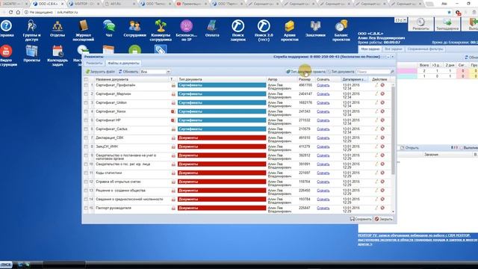Check the box for Справка об открытых счетах

(86, 182)
